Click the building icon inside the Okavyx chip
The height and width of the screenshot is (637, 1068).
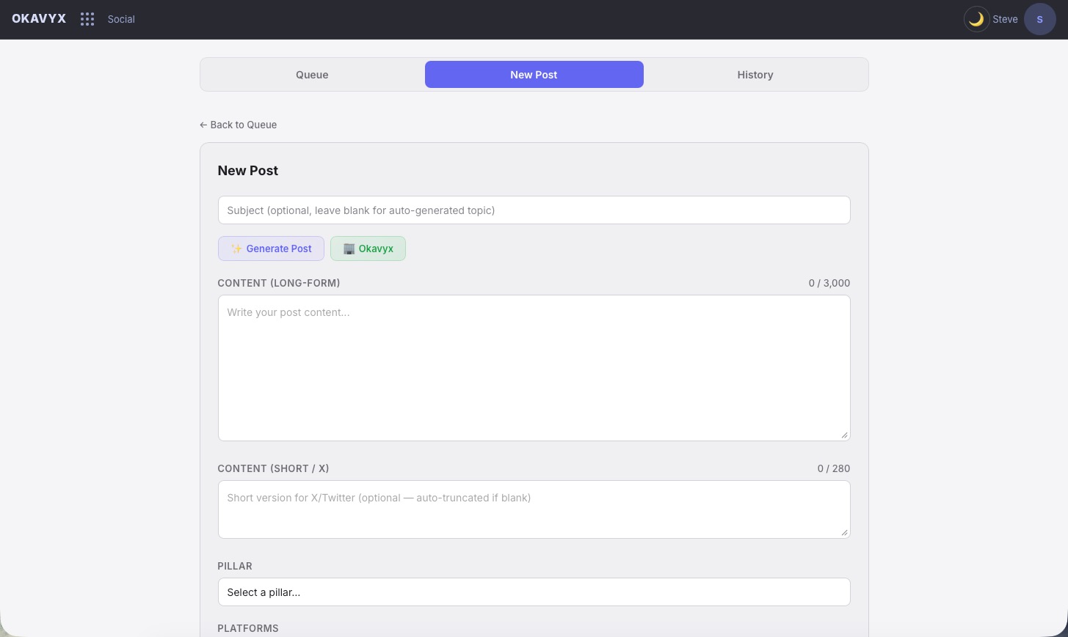(x=349, y=248)
